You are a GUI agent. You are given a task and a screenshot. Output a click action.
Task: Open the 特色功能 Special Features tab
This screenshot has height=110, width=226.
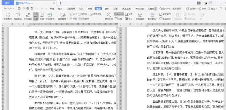(x=139, y=8)
